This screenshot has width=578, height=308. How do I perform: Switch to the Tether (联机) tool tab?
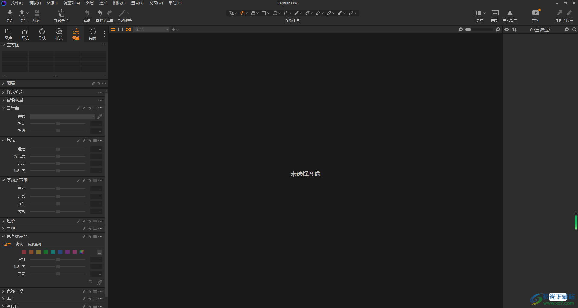coord(25,34)
